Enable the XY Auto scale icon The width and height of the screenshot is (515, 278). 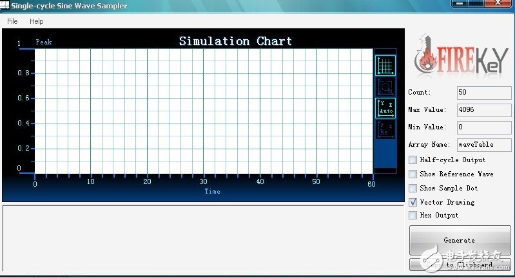(385, 108)
